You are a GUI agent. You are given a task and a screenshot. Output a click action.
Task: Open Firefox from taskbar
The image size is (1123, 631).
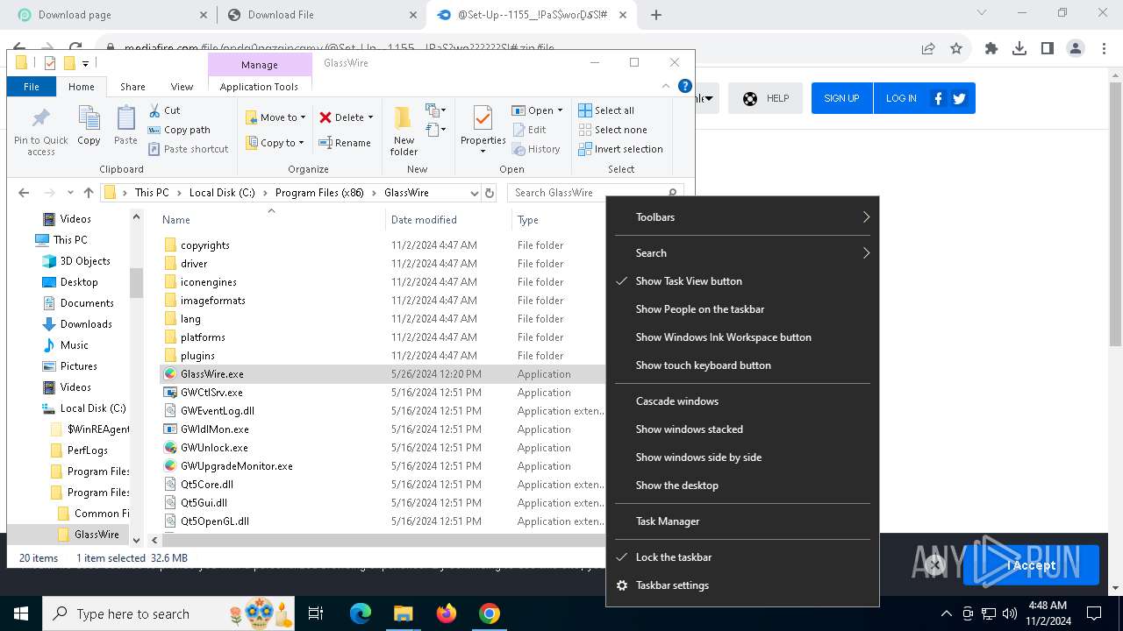pos(447,613)
